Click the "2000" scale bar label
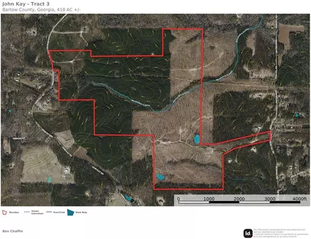This screenshot has width=311, height=239. pos(239,199)
